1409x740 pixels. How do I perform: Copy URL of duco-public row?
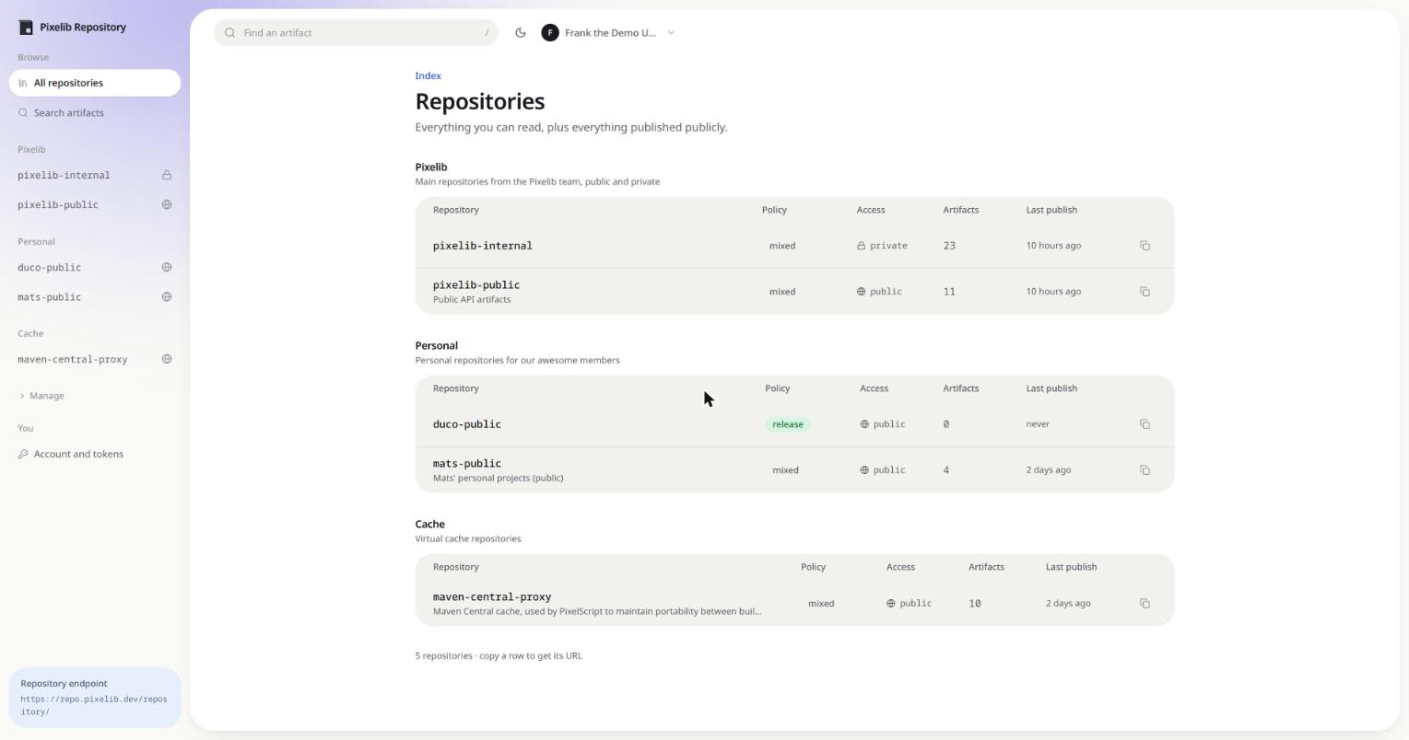[x=1145, y=424]
